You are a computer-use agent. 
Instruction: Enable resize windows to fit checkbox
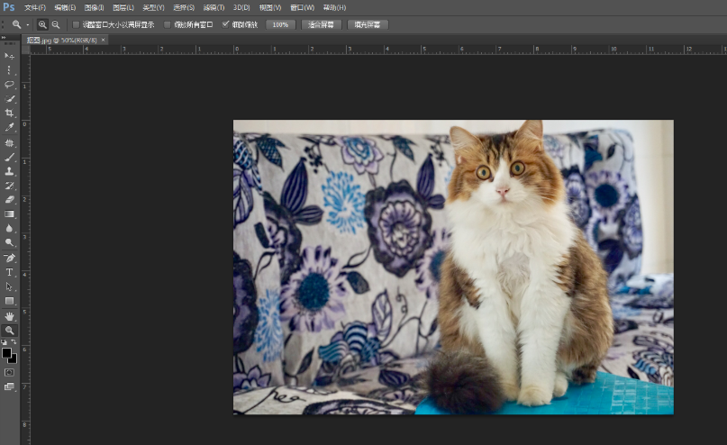pos(76,24)
